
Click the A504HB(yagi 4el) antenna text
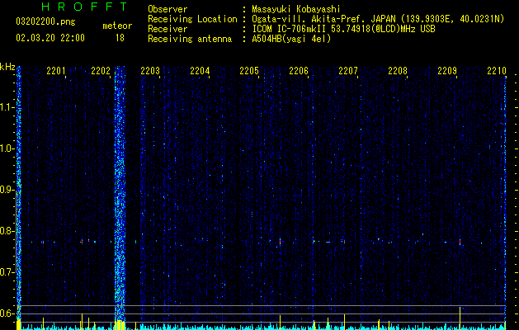pos(291,39)
